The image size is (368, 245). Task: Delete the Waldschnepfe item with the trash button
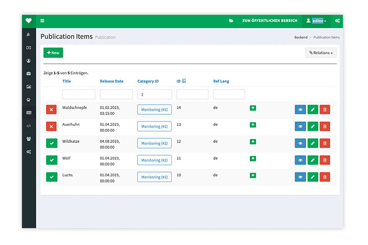click(x=325, y=110)
